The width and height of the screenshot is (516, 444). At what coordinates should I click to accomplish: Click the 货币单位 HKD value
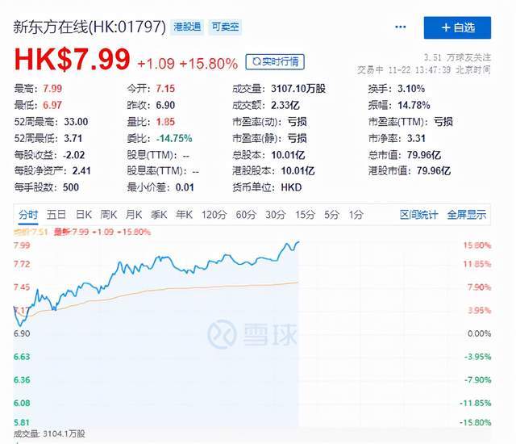click(291, 187)
